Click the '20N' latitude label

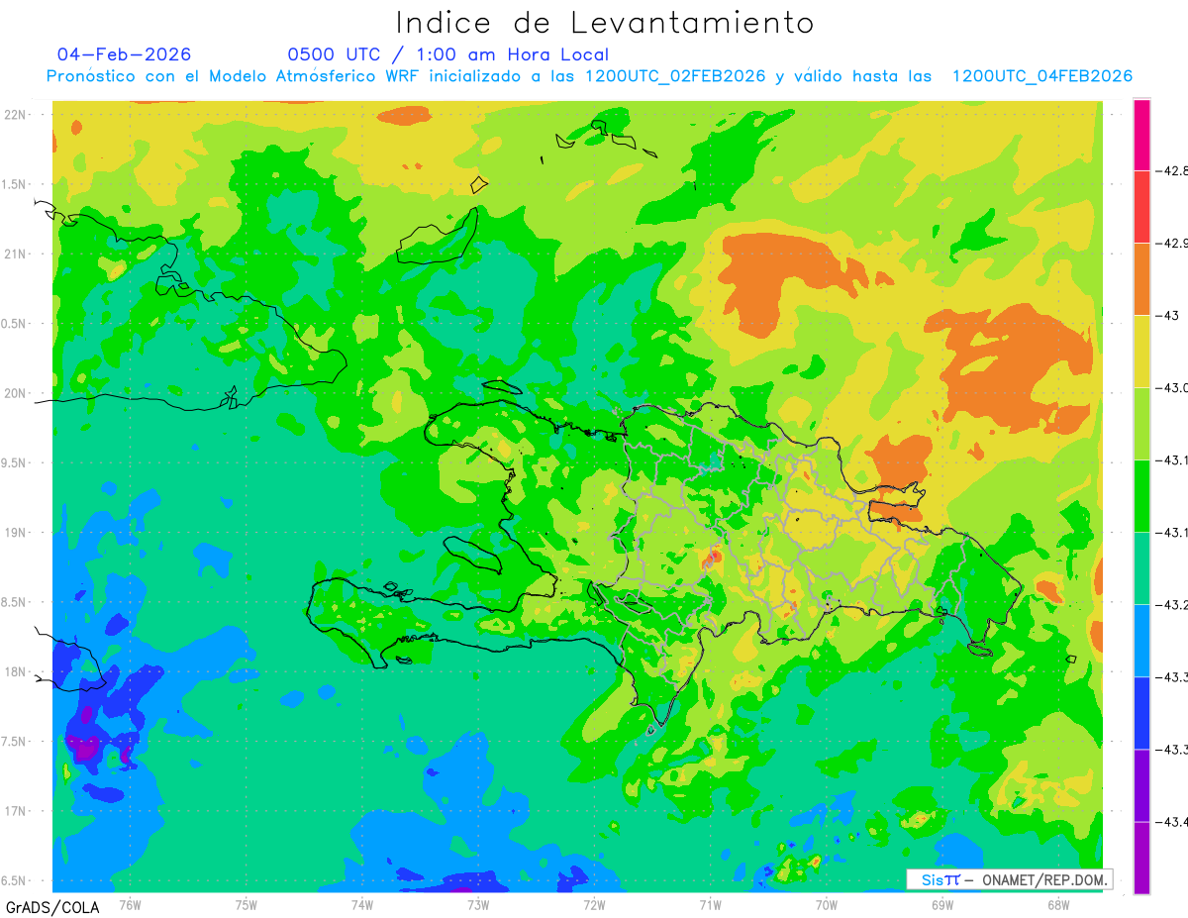point(16,393)
